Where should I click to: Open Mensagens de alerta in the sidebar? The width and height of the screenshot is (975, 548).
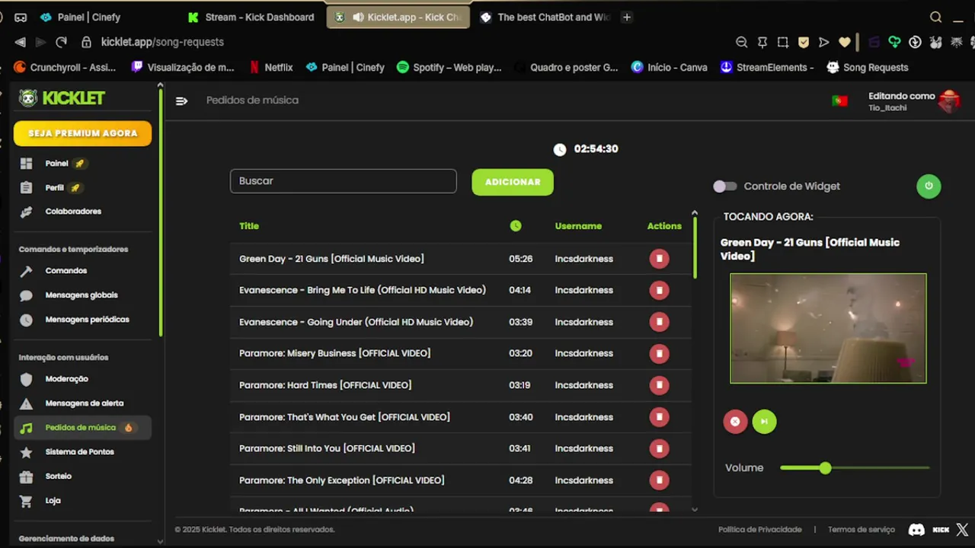[84, 403]
